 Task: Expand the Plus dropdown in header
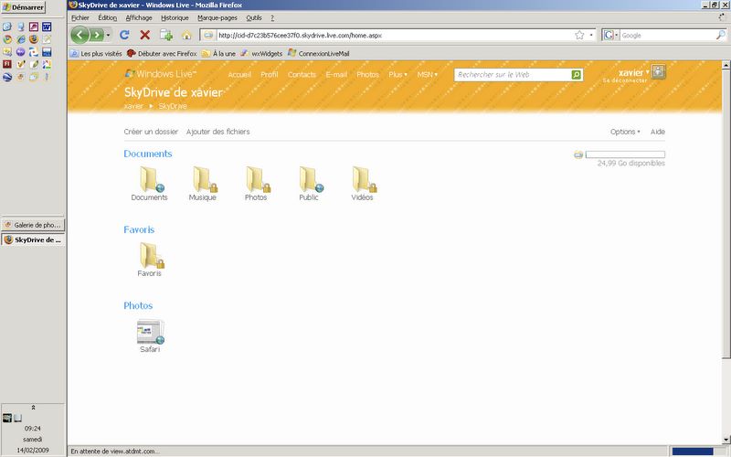coord(397,75)
